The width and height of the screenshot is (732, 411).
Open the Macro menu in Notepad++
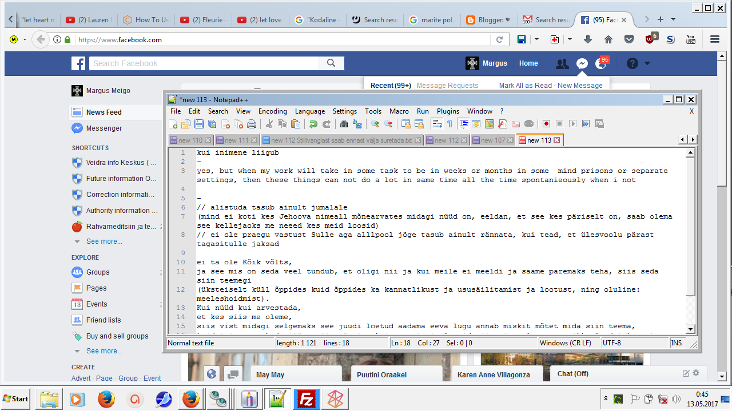[399, 111]
